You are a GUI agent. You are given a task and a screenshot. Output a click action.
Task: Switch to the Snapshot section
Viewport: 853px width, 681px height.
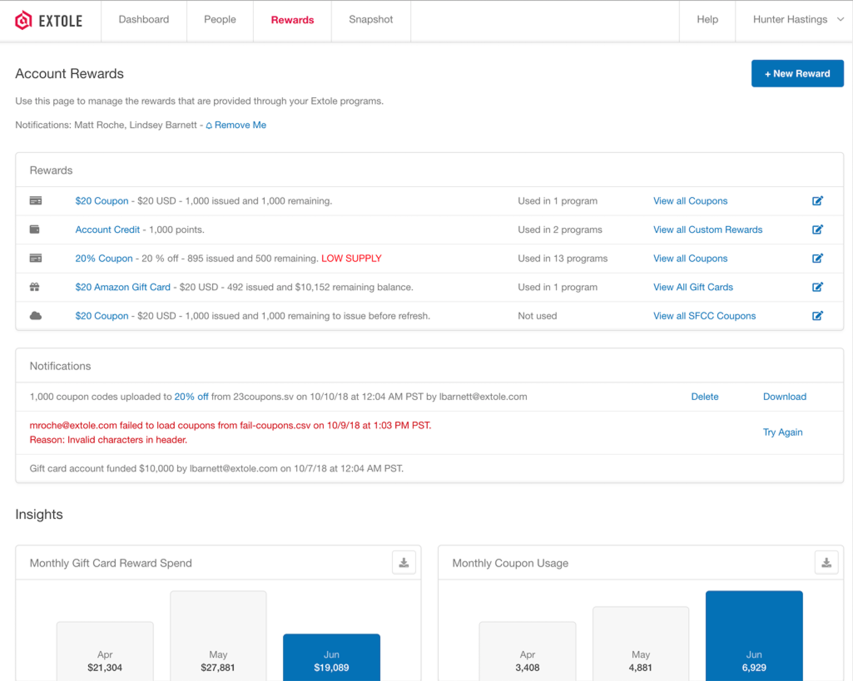pyautogui.click(x=371, y=20)
